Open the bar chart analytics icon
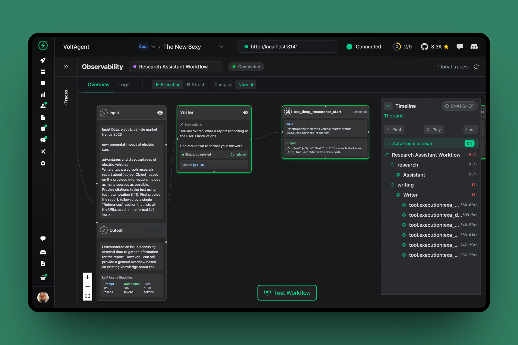Image resolution: width=518 pixels, height=345 pixels. click(43, 95)
